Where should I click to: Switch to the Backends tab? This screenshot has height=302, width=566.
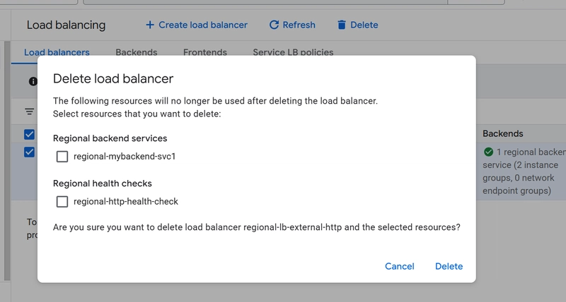pyautogui.click(x=136, y=52)
